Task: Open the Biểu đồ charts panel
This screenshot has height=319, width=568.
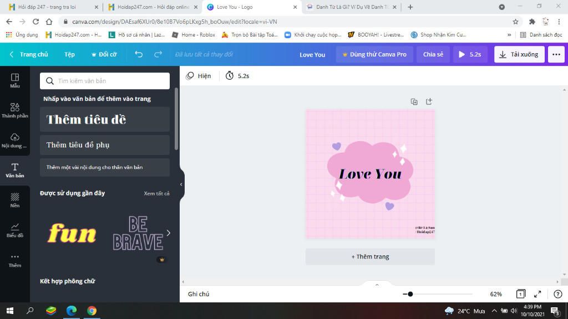Action: click(x=15, y=230)
